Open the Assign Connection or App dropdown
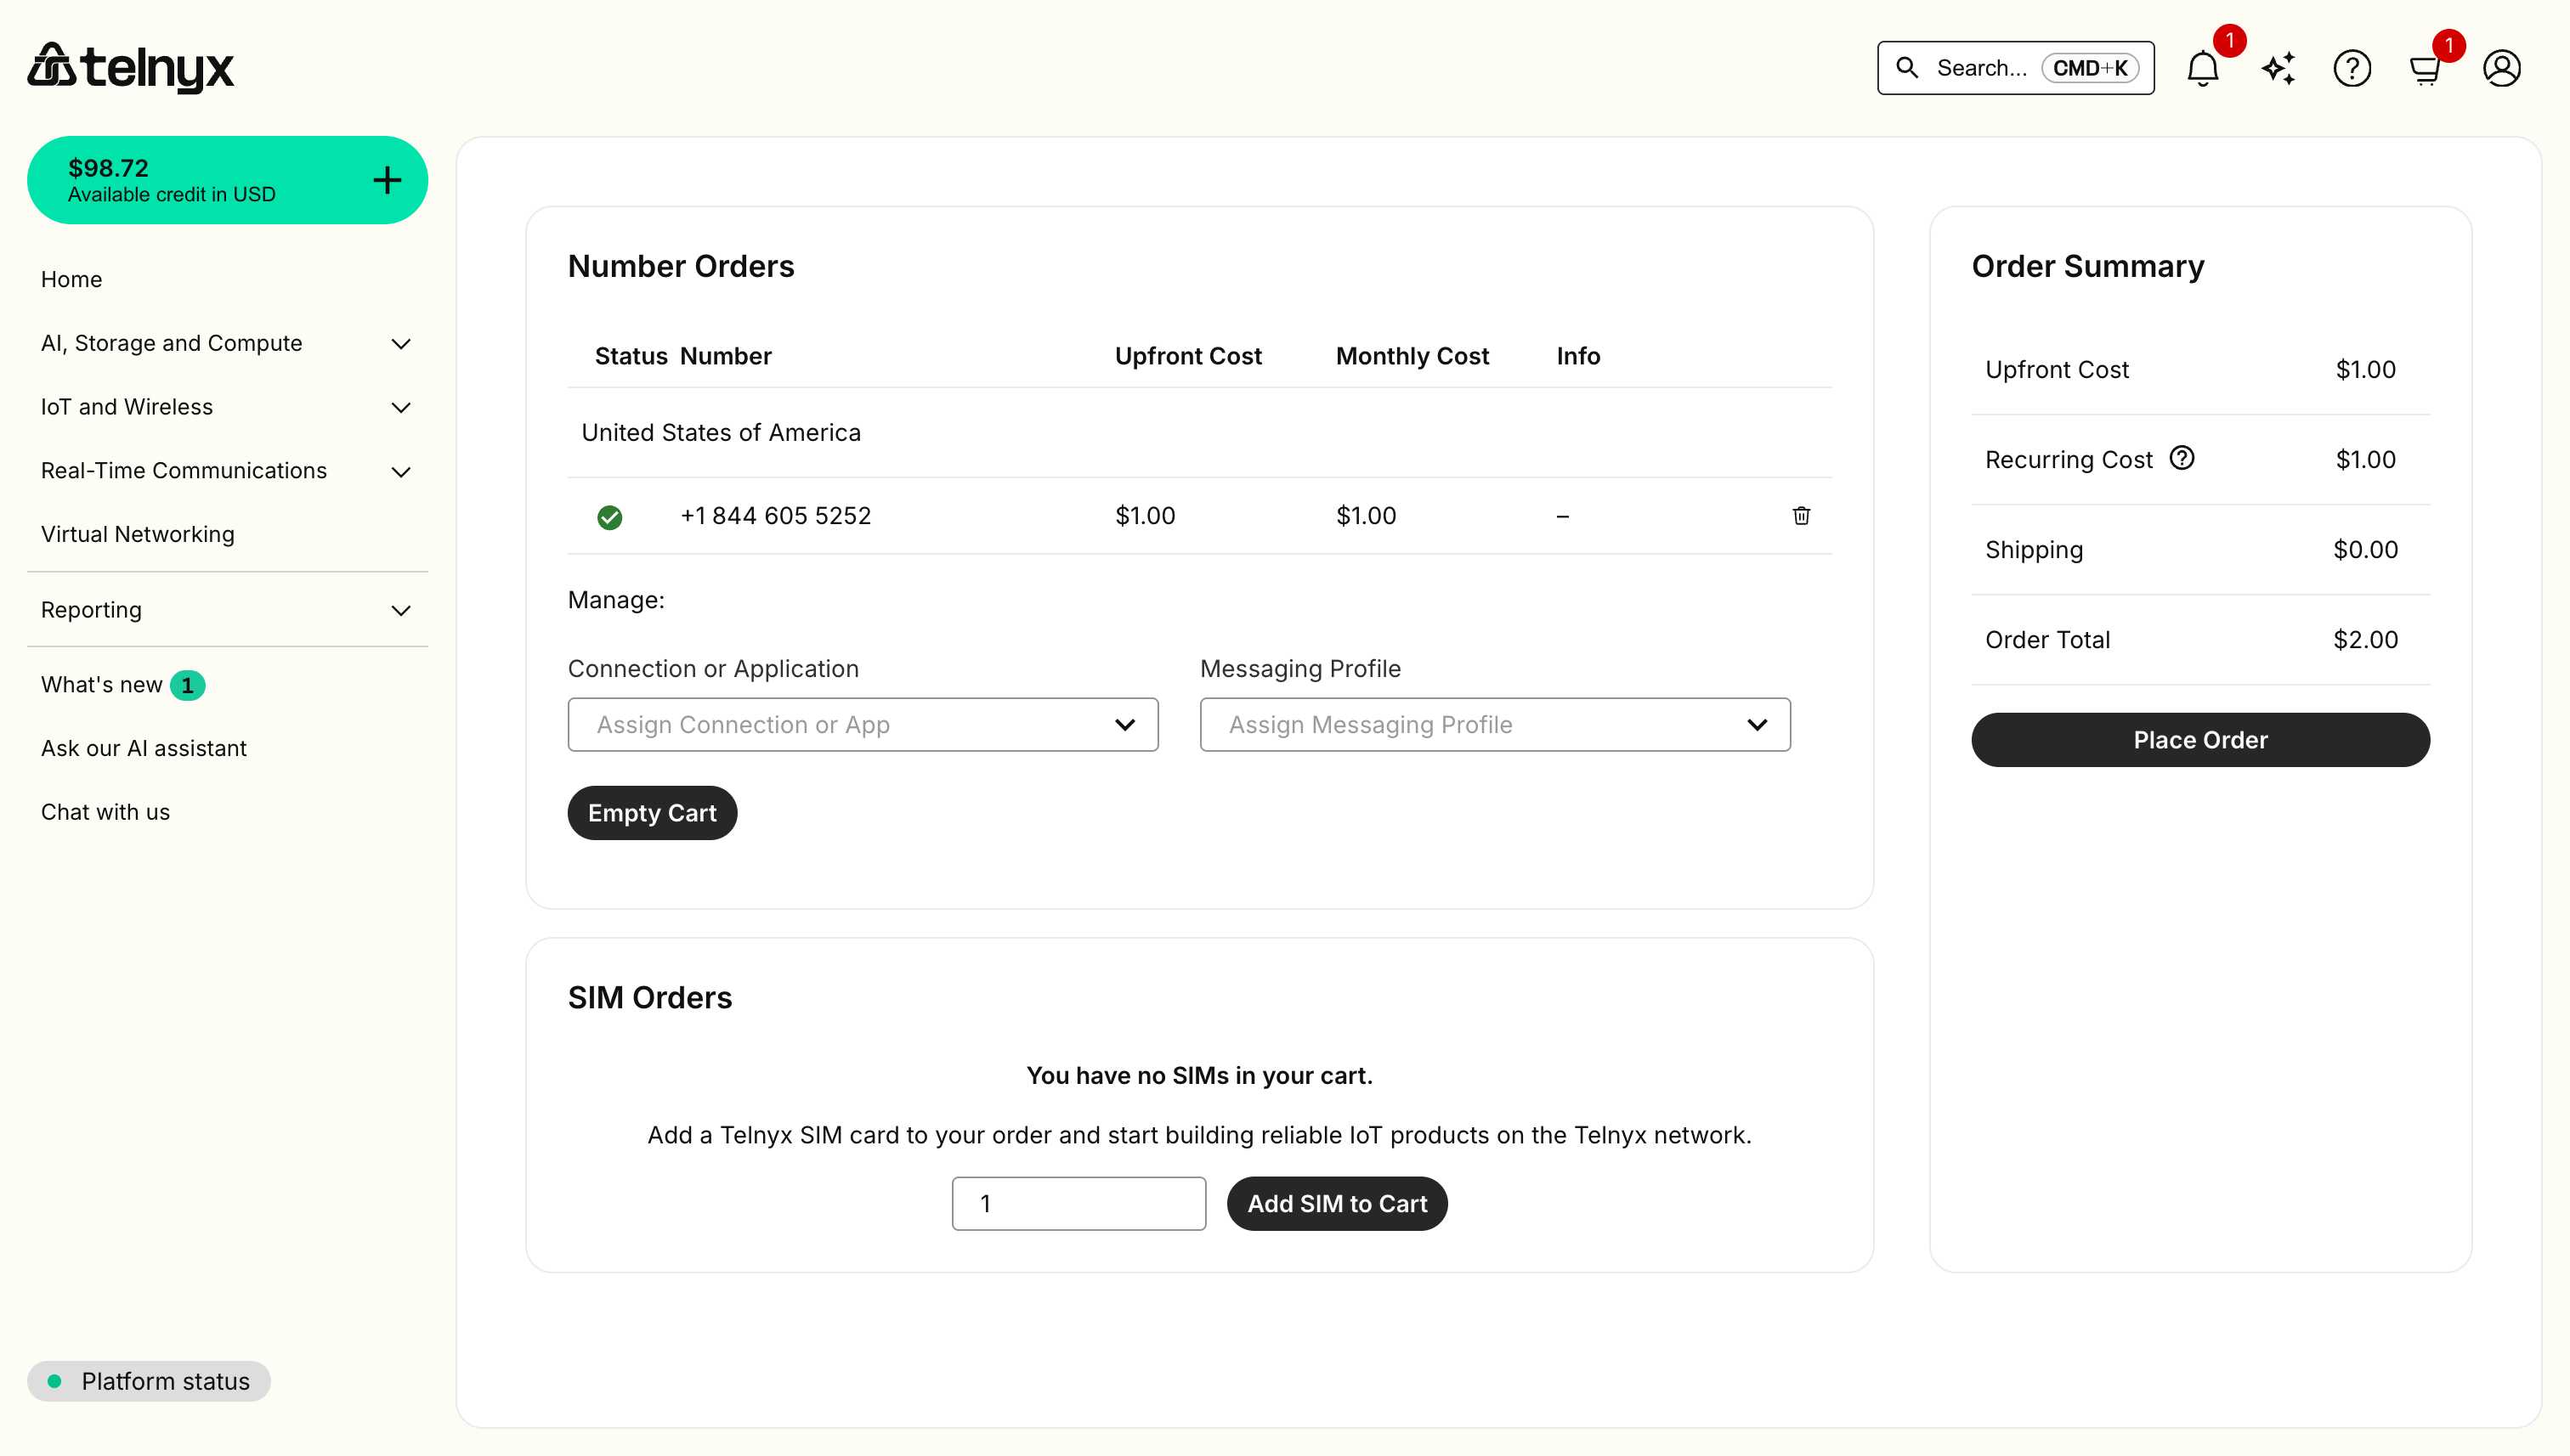Viewport: 2570px width, 1456px height. pos(863,725)
